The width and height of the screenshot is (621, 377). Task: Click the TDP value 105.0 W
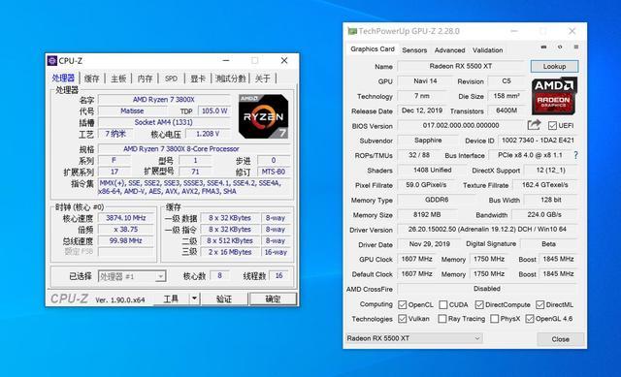click(214, 110)
